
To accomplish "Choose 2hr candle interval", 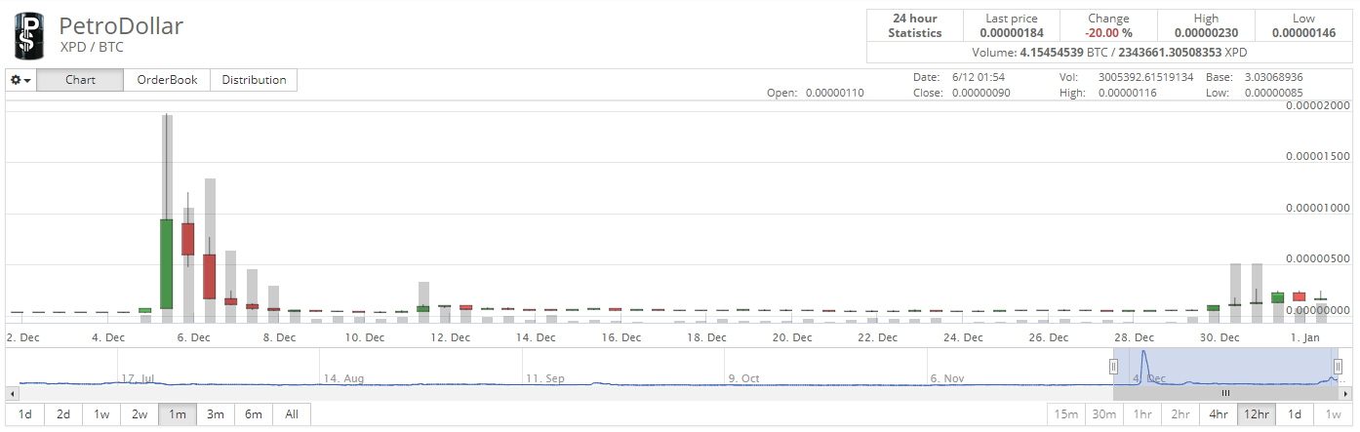I will click(x=1180, y=414).
